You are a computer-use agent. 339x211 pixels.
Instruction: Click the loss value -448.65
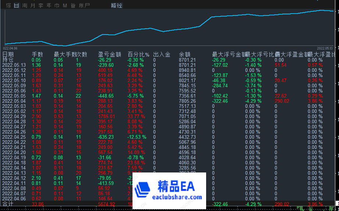click(x=106, y=96)
